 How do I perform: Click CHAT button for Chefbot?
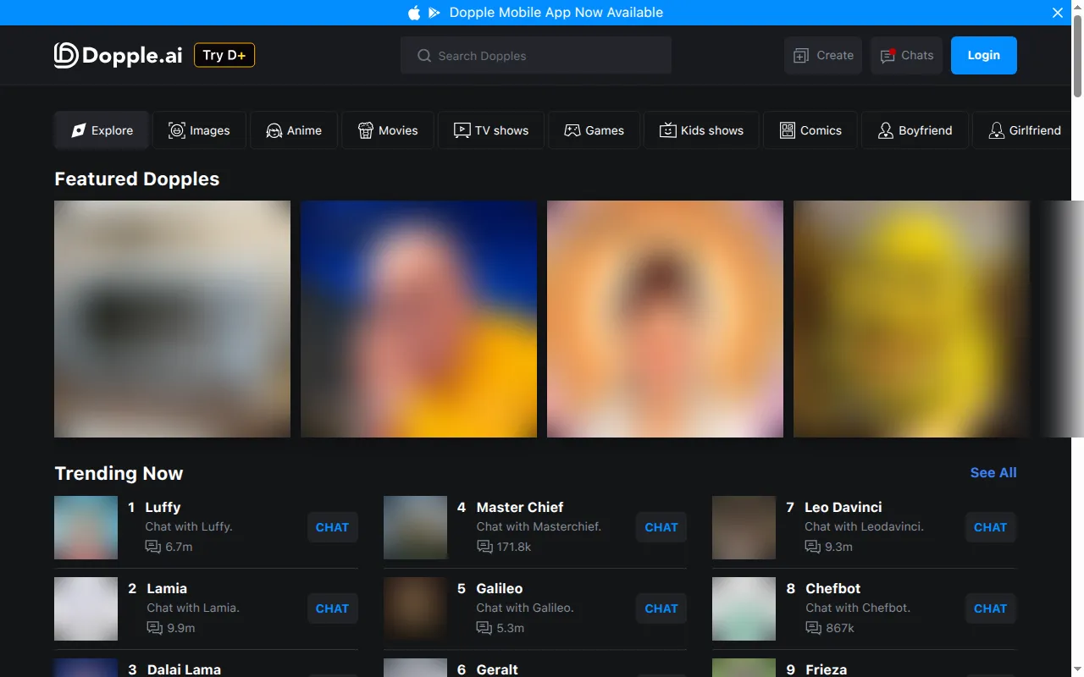990,608
